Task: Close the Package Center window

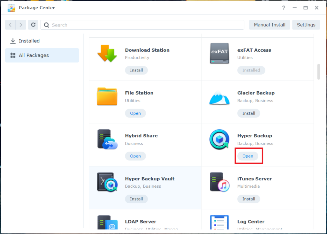Action: [316, 8]
